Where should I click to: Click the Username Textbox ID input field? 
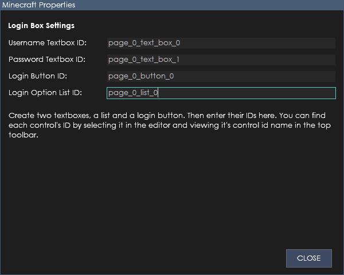click(221, 43)
